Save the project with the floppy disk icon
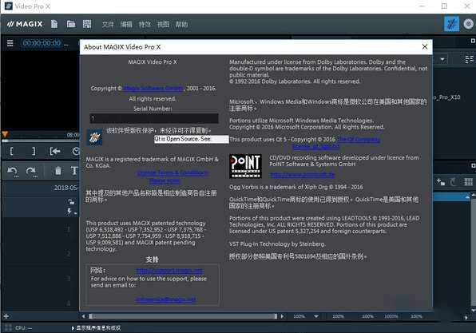 [x=87, y=24]
